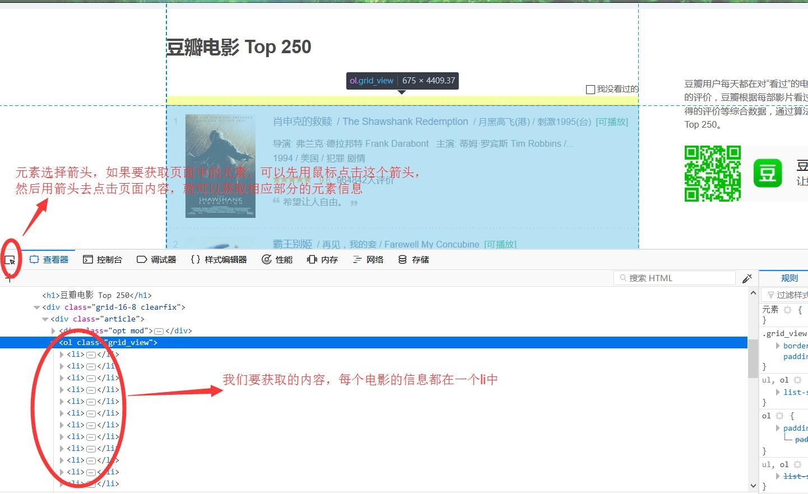Click the plus icon to create new node
The image size is (808, 494).
(x=9, y=278)
